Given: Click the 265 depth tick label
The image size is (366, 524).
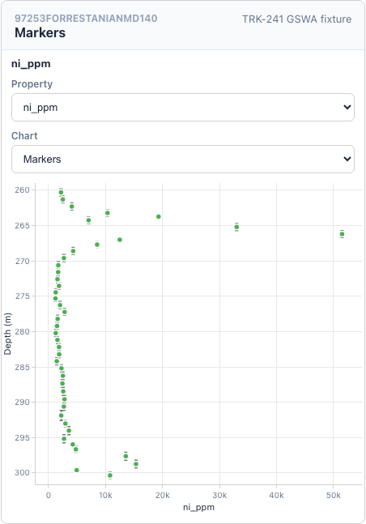Looking at the screenshot, I should pos(23,226).
